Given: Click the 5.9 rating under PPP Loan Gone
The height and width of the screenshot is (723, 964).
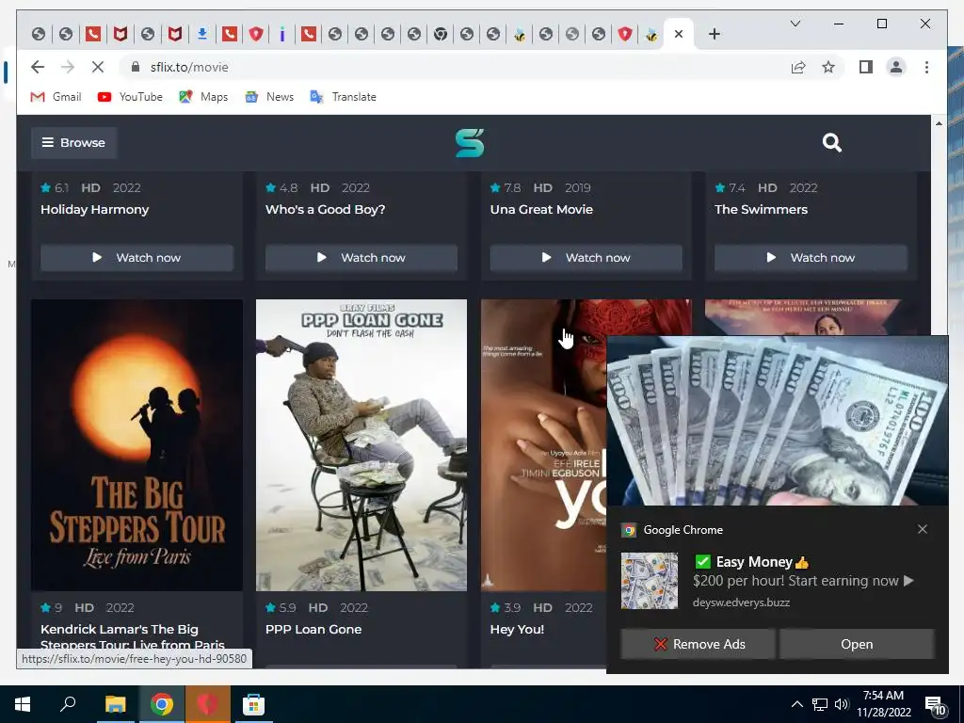Looking at the screenshot, I should (x=281, y=607).
